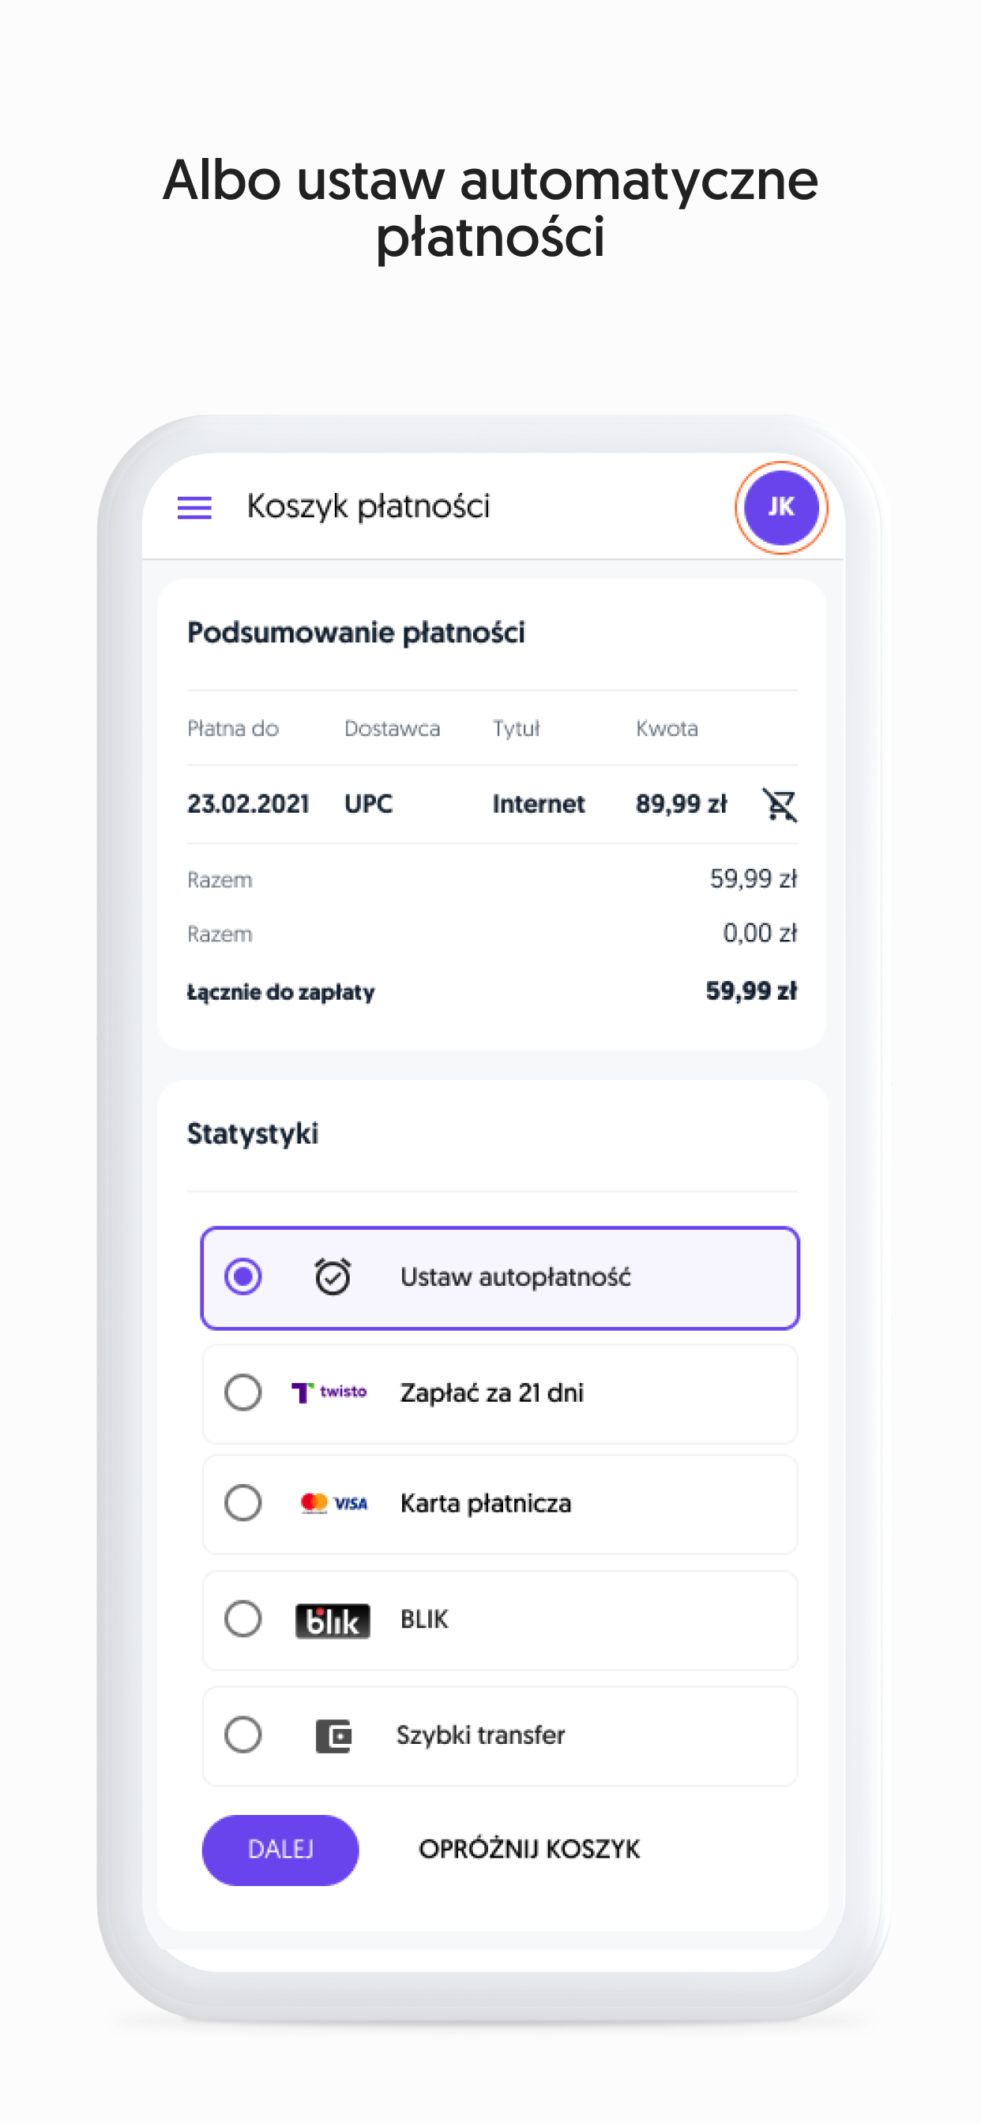This screenshot has height=2123, width=981.
Task: Select the BLIK radio button
Action: [243, 1619]
